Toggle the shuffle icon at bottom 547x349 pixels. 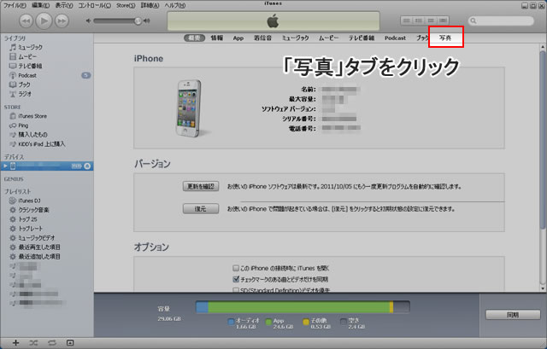point(33,343)
